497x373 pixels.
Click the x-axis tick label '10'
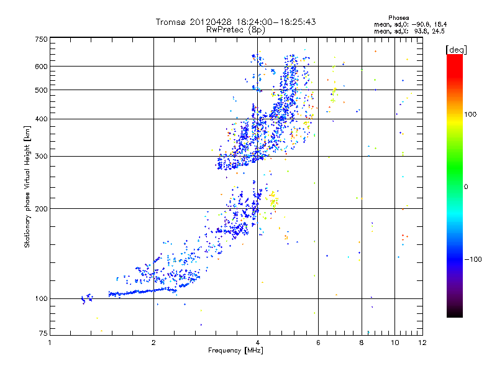(x=395, y=343)
